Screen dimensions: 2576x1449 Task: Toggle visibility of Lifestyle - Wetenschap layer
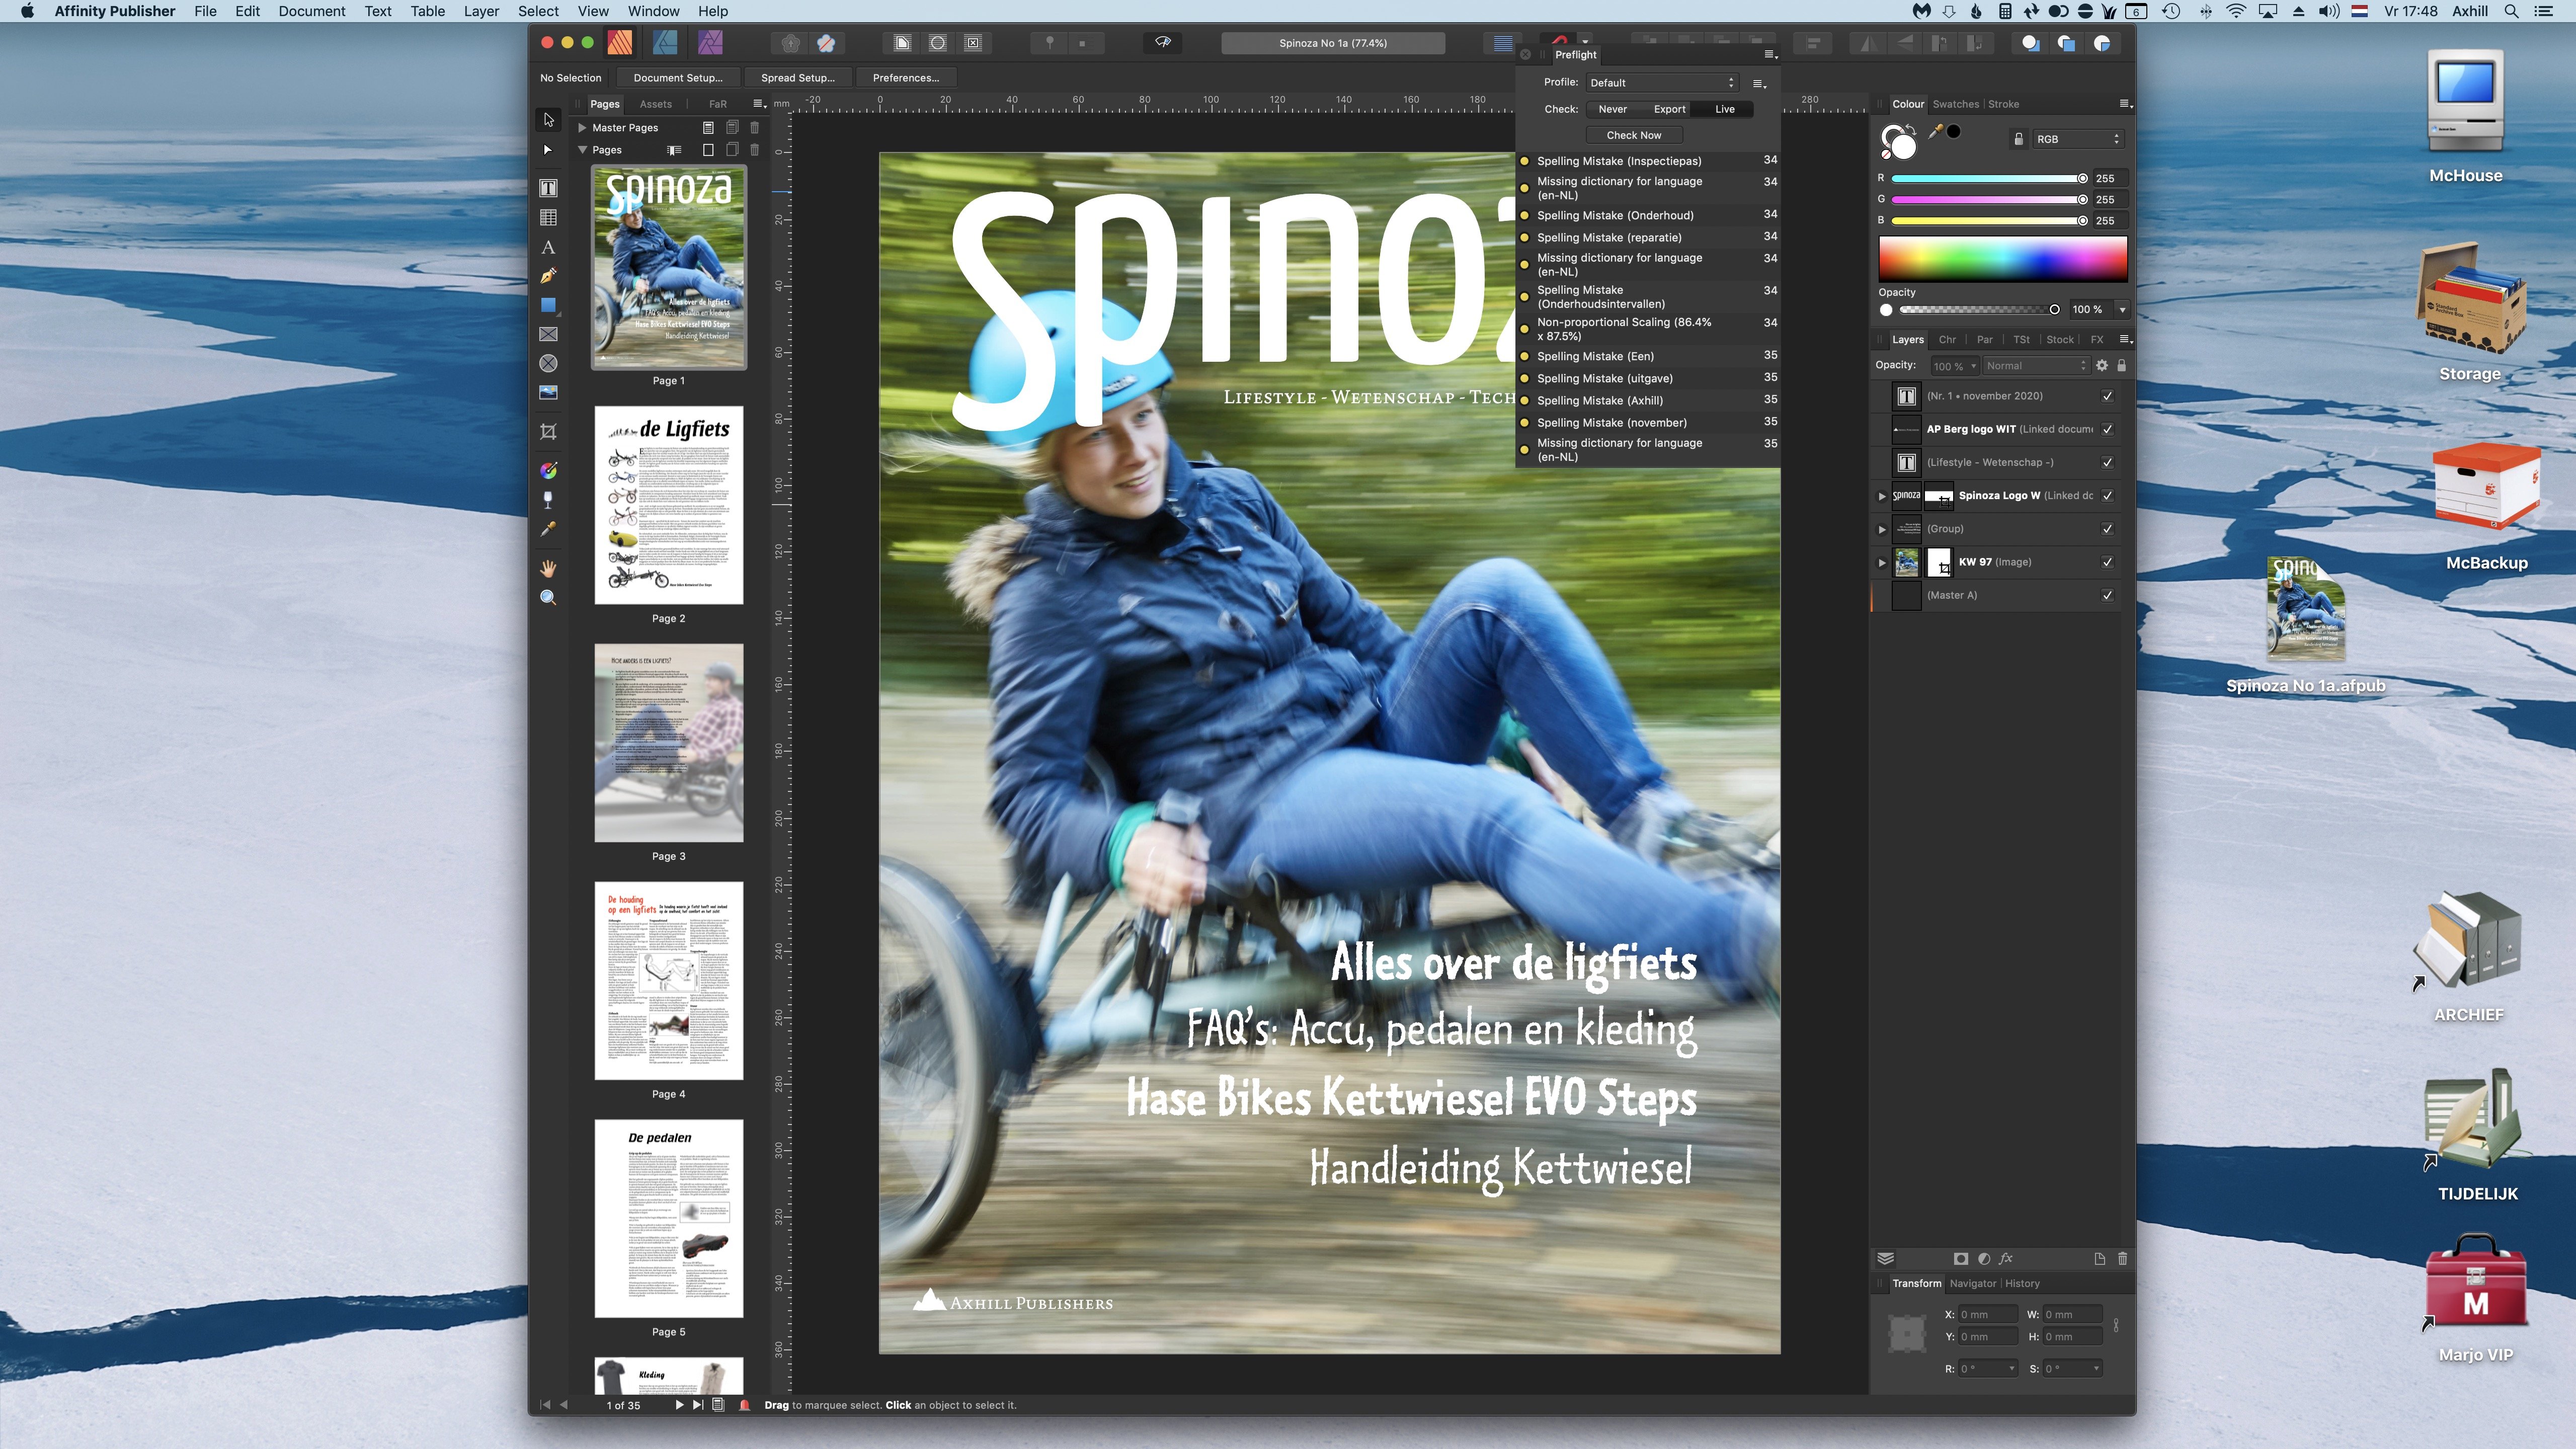click(2108, 462)
